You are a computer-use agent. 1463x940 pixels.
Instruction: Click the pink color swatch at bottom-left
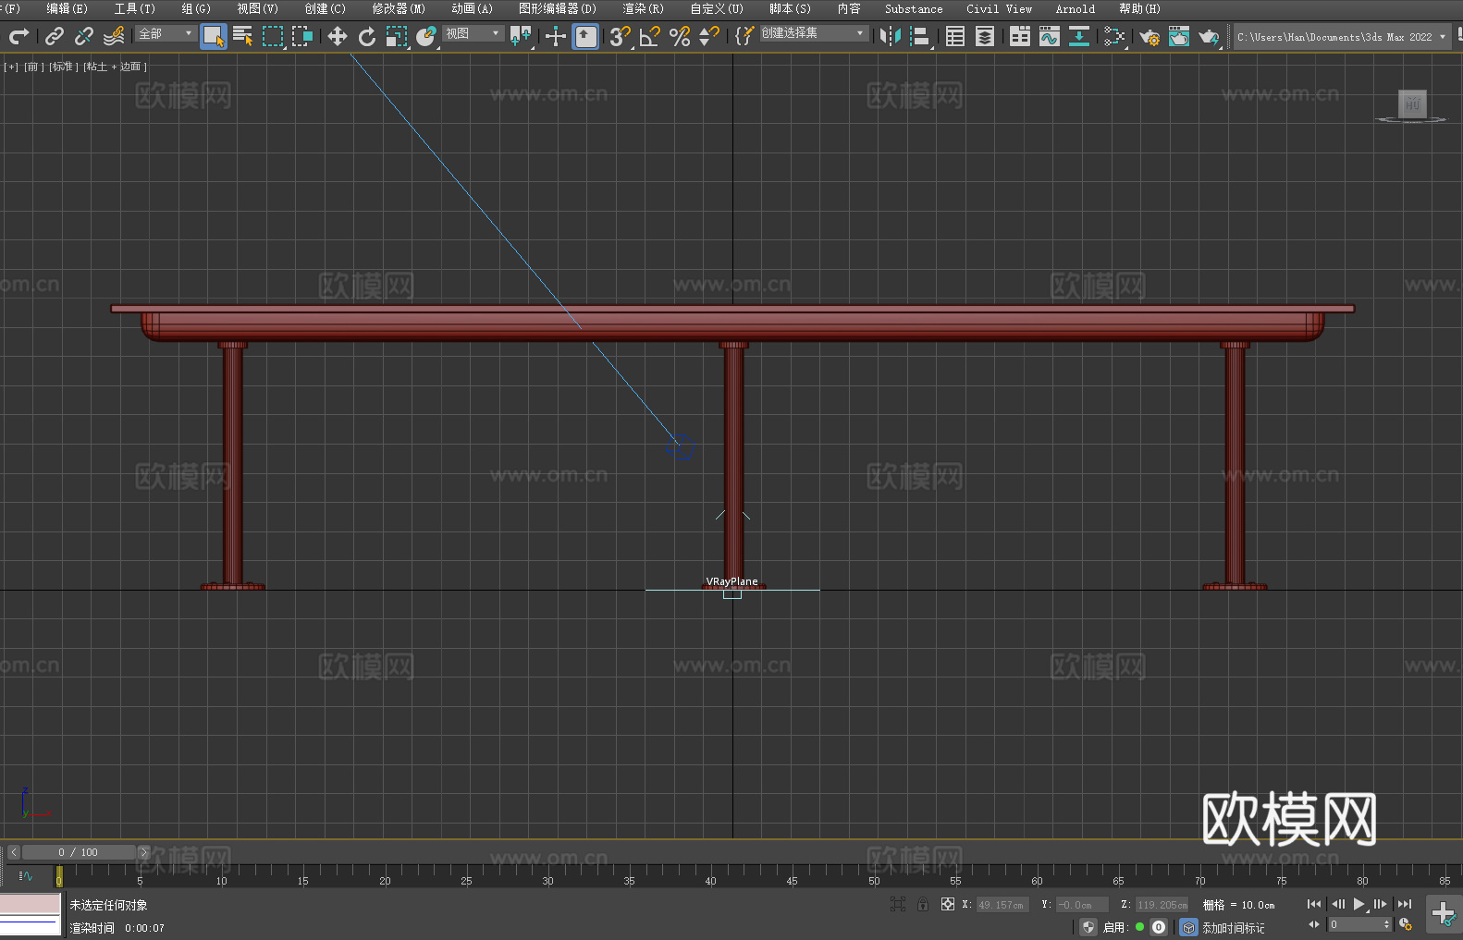coord(30,903)
